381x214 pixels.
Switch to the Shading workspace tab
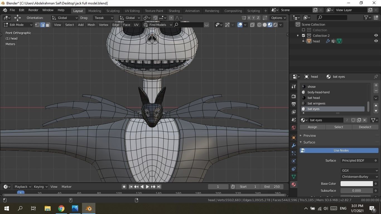click(x=174, y=11)
